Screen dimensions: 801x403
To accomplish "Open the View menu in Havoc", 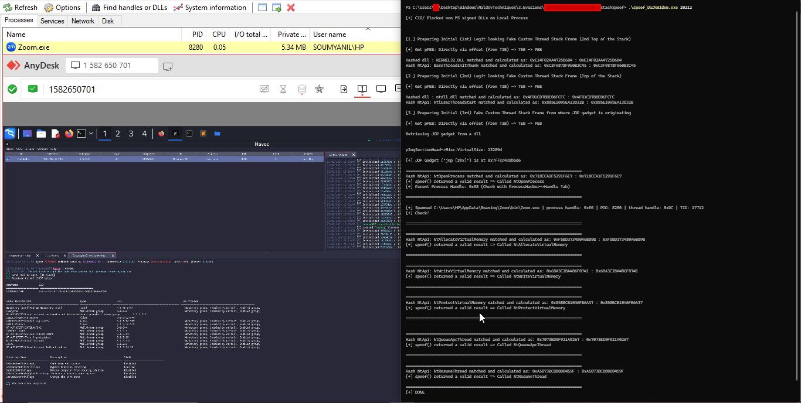I will pos(19,149).
